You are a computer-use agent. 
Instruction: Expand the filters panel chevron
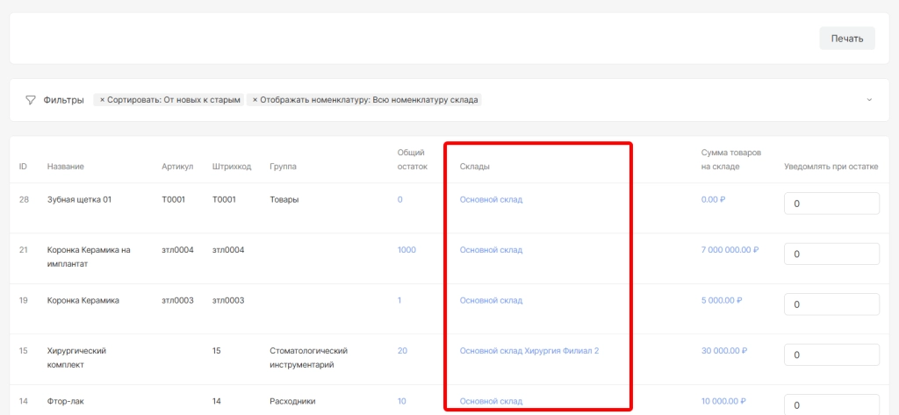869,100
